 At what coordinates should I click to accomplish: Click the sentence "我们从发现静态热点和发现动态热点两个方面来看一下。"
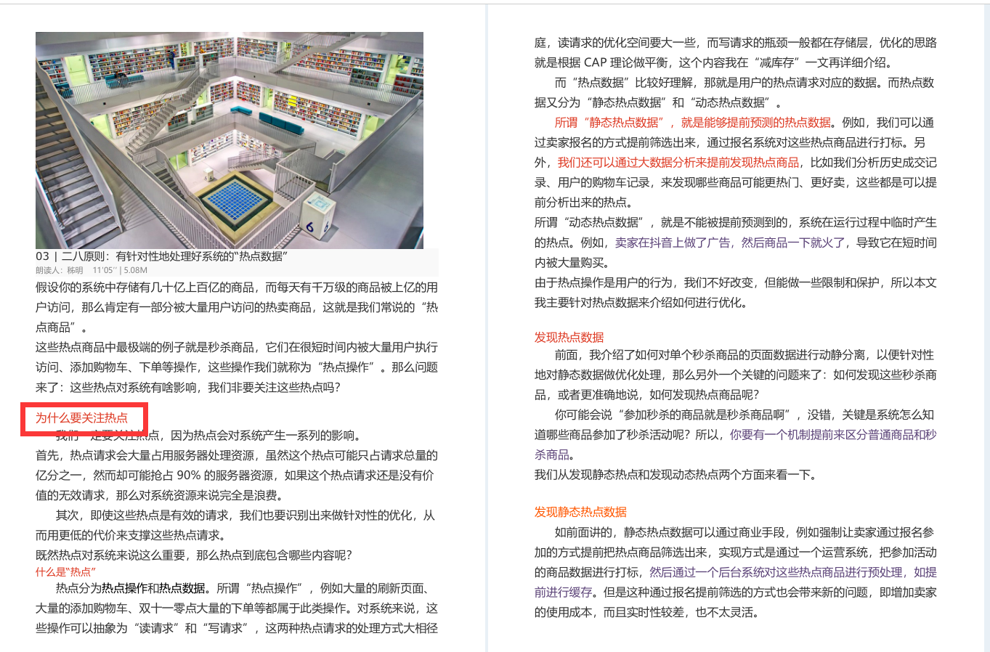click(x=676, y=475)
